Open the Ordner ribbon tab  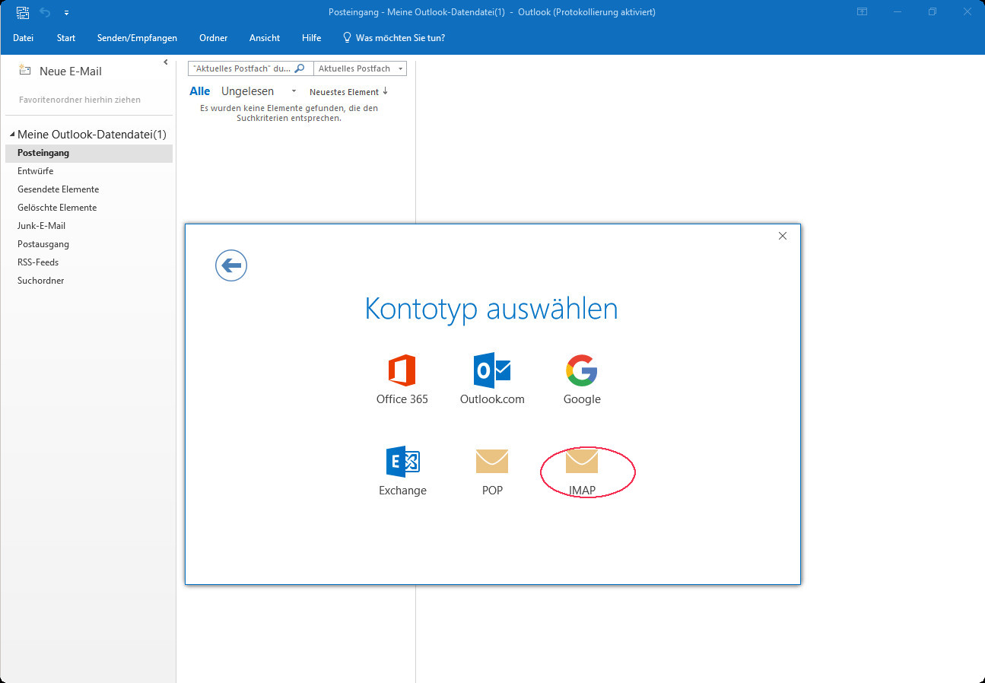click(x=214, y=38)
